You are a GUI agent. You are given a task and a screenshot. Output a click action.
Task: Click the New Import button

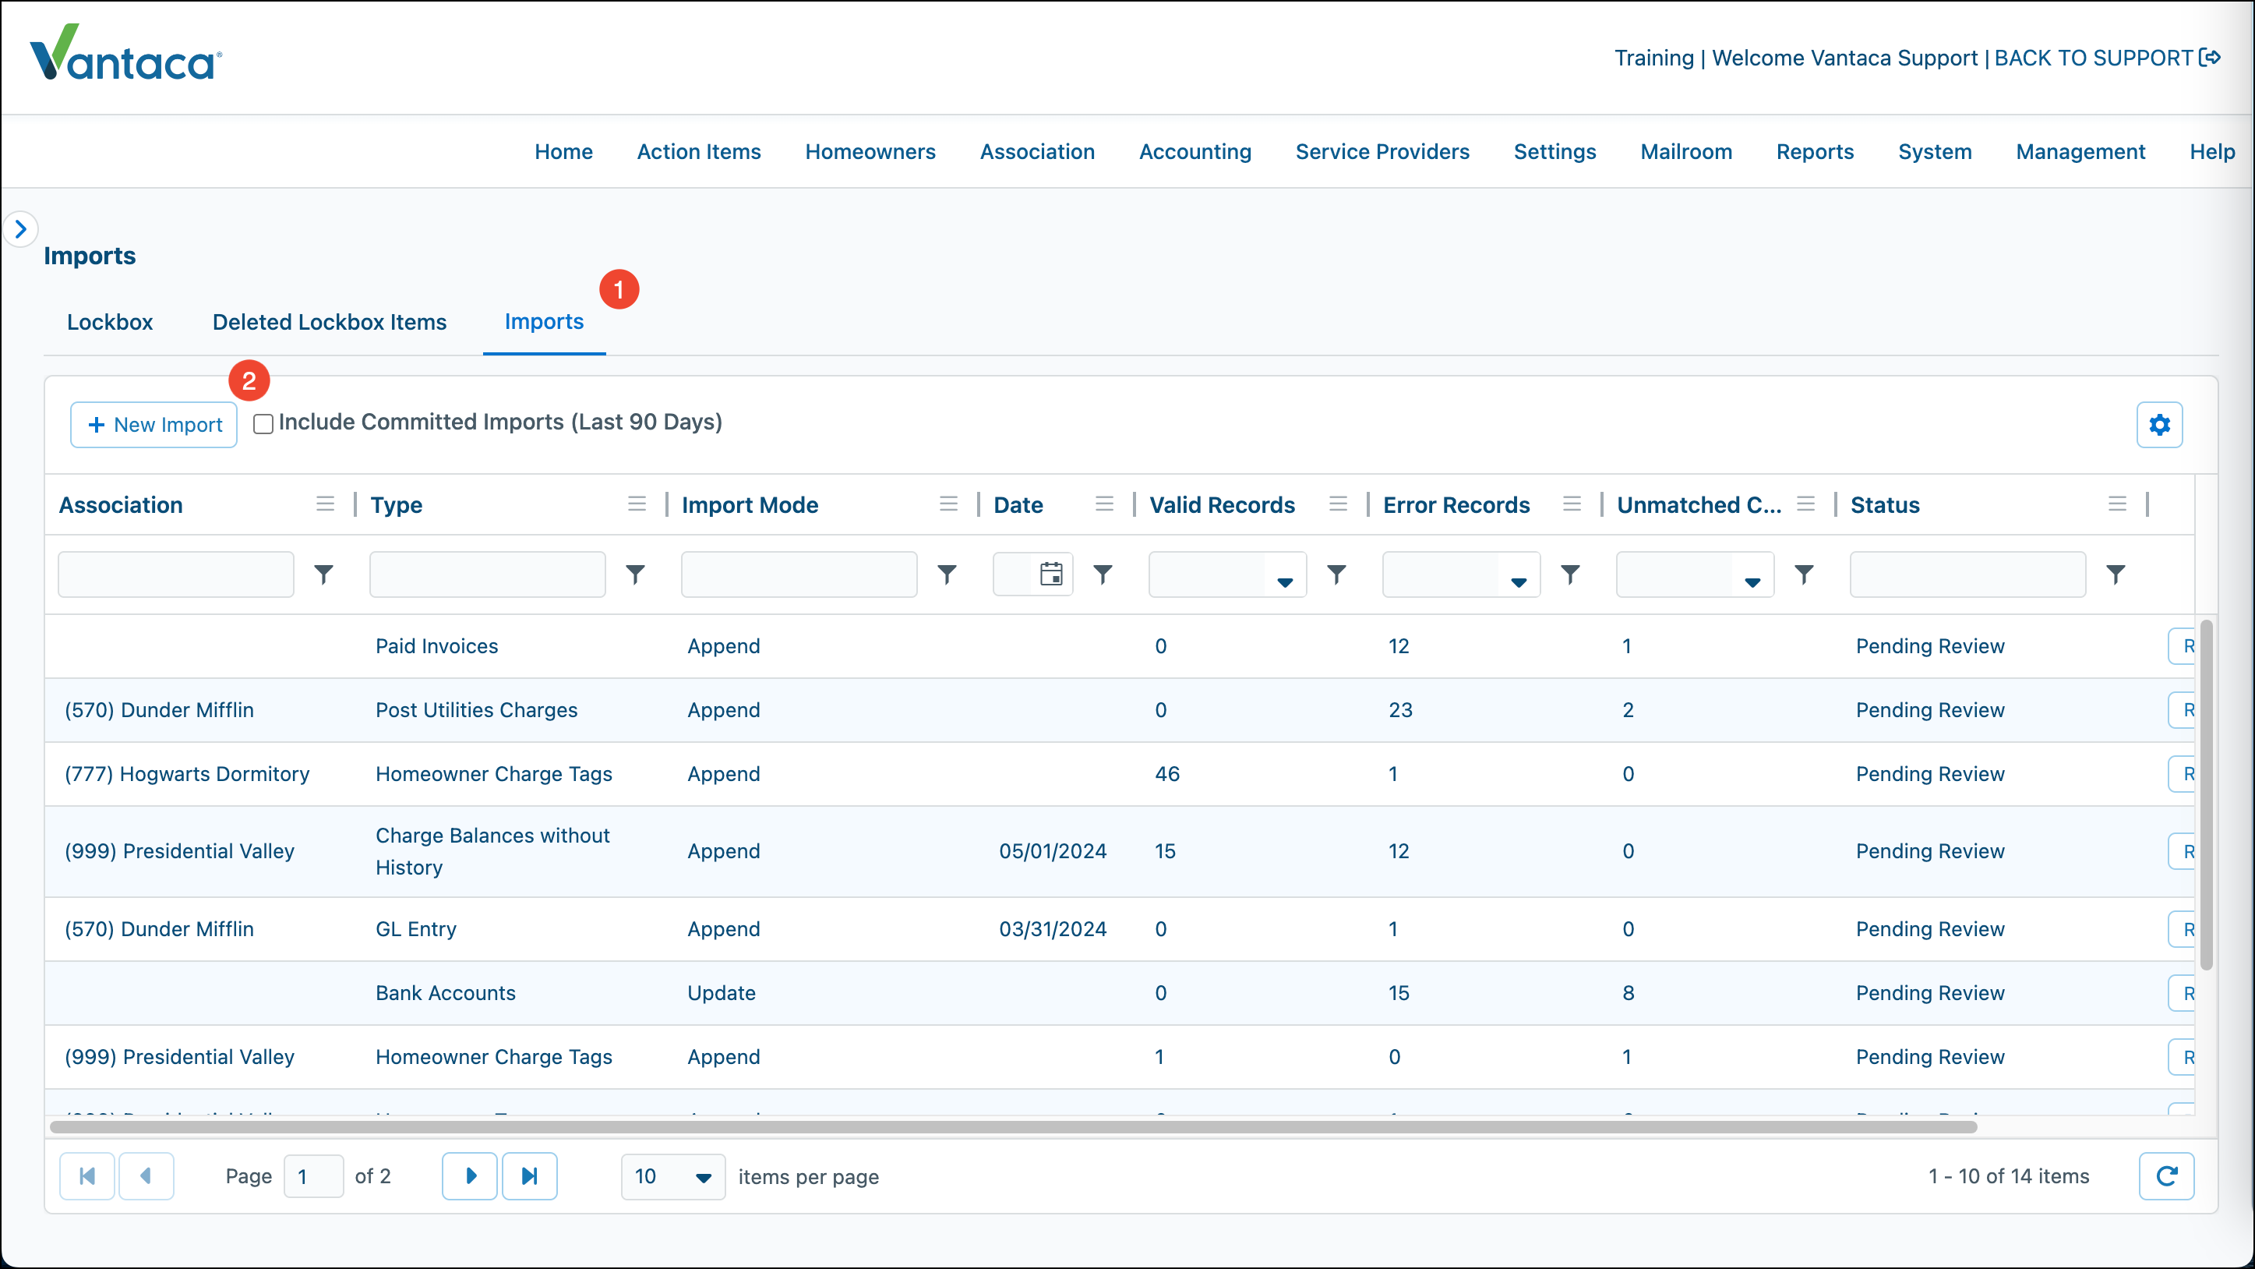[154, 425]
